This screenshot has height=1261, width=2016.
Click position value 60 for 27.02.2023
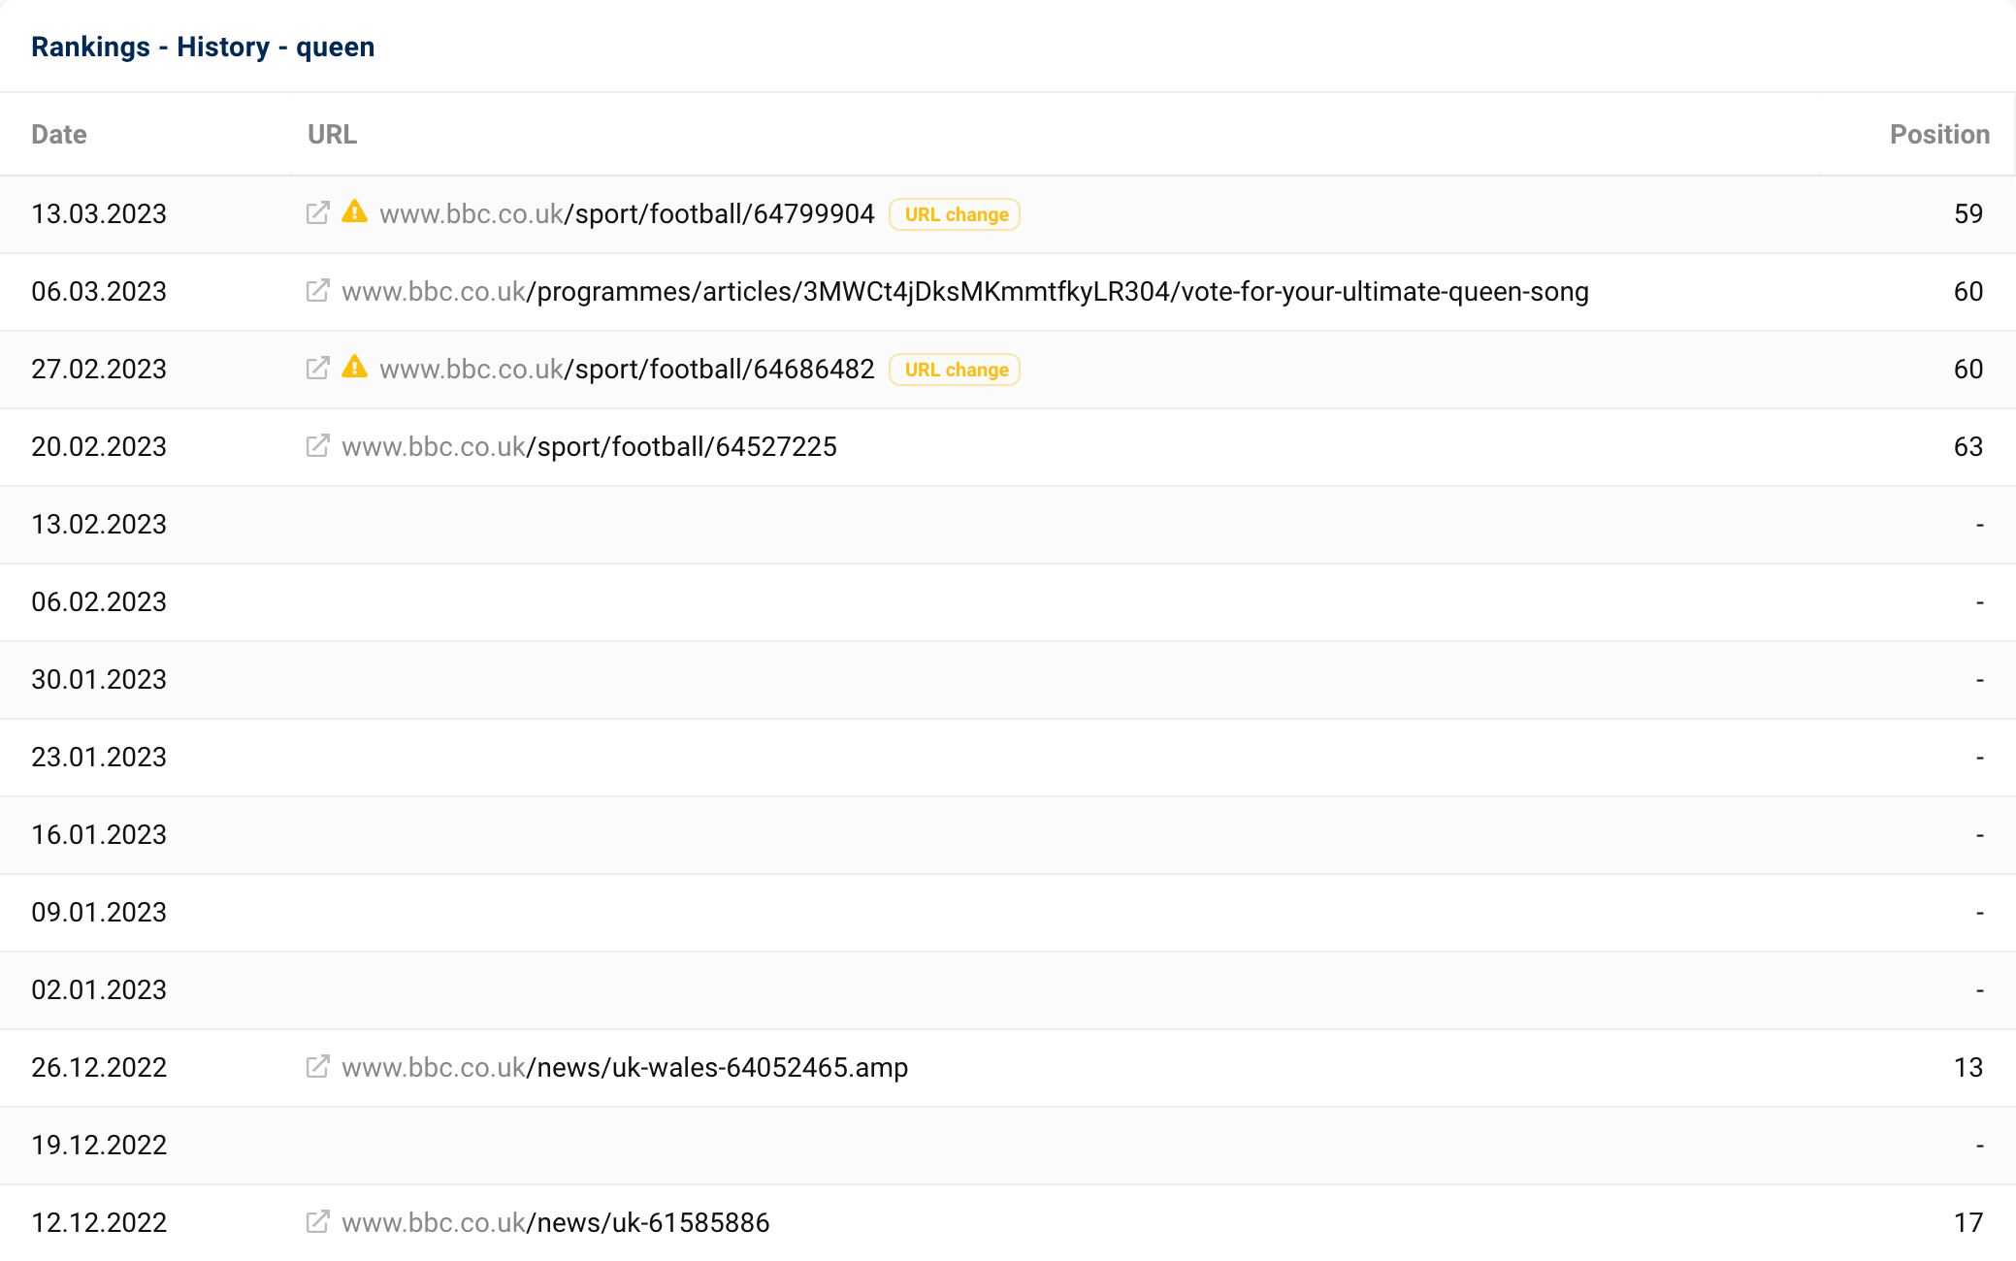tap(1968, 370)
